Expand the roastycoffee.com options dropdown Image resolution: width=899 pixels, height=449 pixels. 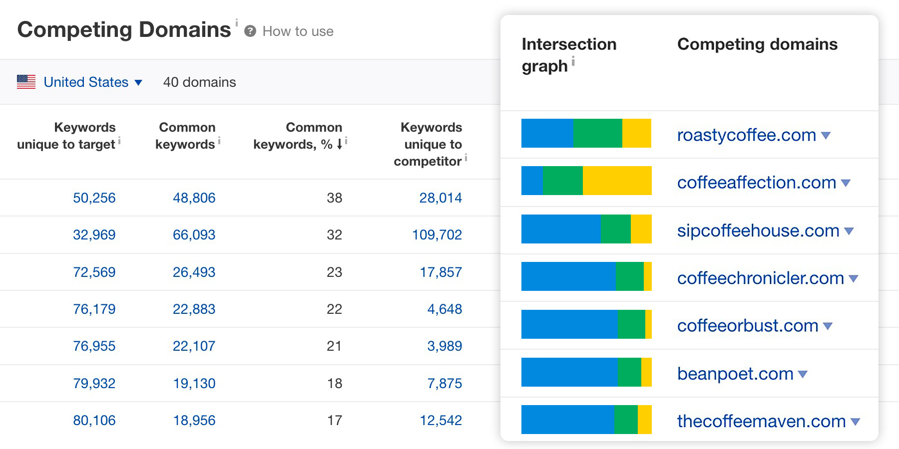(827, 135)
